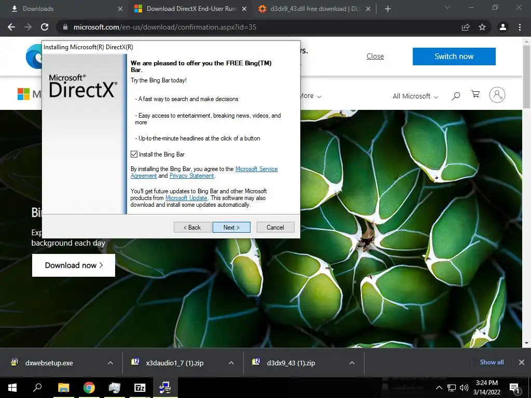This screenshot has height=398, width=531.
Task: Go forward in browser history
Action: 28,27
